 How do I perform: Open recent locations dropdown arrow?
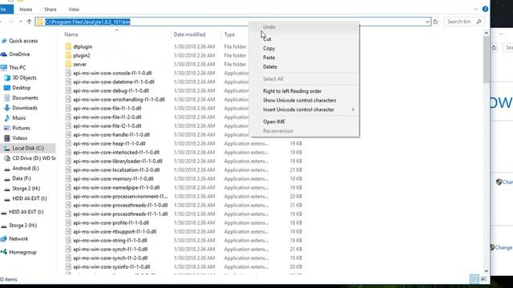[21, 22]
